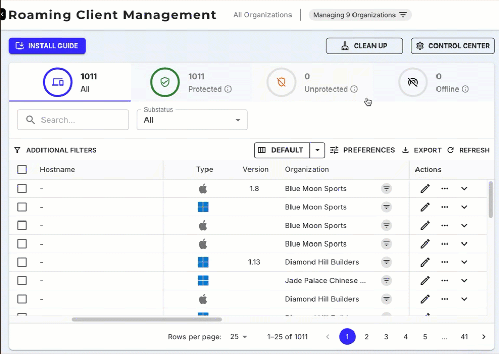The height and width of the screenshot is (354, 499).
Task: Expand the collapsed sidebar arrow
Action: pos(2,14)
